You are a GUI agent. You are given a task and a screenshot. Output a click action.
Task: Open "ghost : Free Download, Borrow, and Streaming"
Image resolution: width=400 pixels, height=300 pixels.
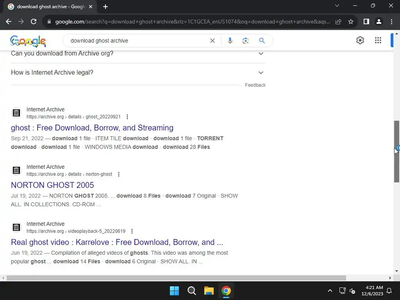92,128
